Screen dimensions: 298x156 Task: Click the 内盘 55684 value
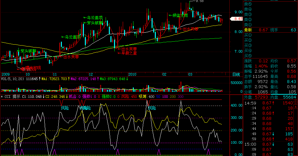point(290,97)
